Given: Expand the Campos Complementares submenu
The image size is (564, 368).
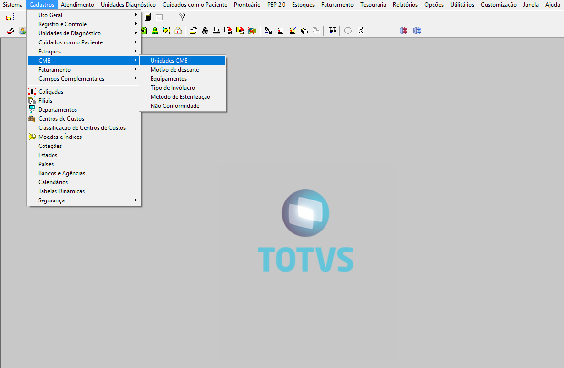Looking at the screenshot, I should point(84,79).
